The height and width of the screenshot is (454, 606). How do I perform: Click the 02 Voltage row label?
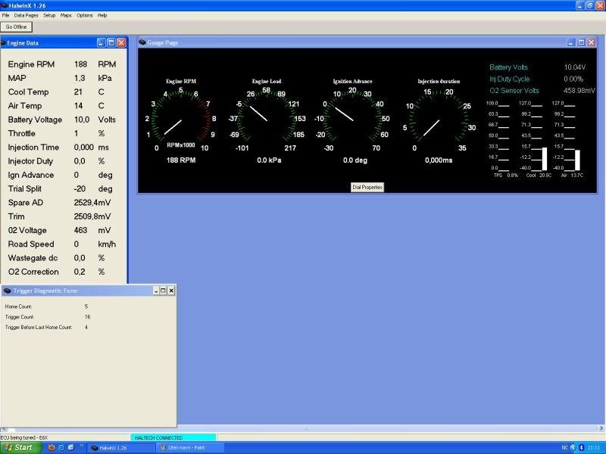27,231
